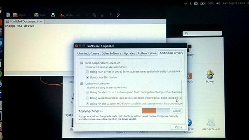249x140 pixels.
Task: Switch to the Updates tab
Action: [129, 54]
